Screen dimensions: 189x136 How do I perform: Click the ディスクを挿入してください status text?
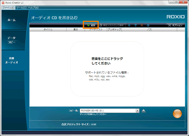coord(93,114)
